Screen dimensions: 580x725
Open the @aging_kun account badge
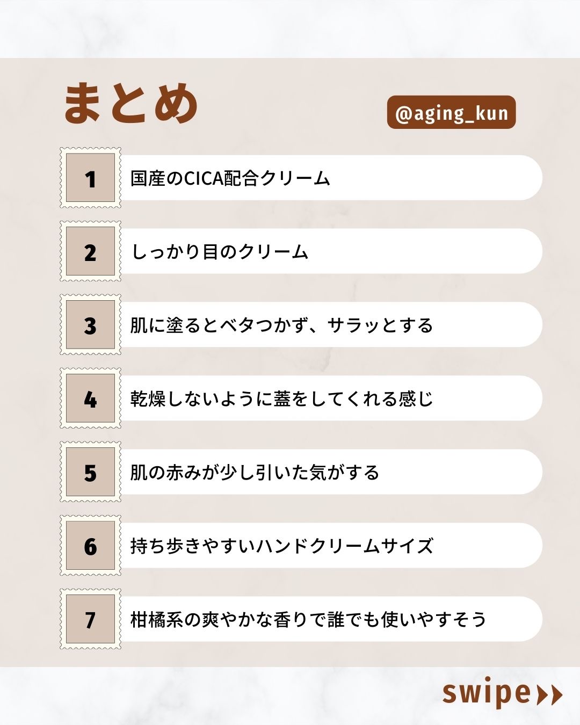pyautogui.click(x=451, y=113)
